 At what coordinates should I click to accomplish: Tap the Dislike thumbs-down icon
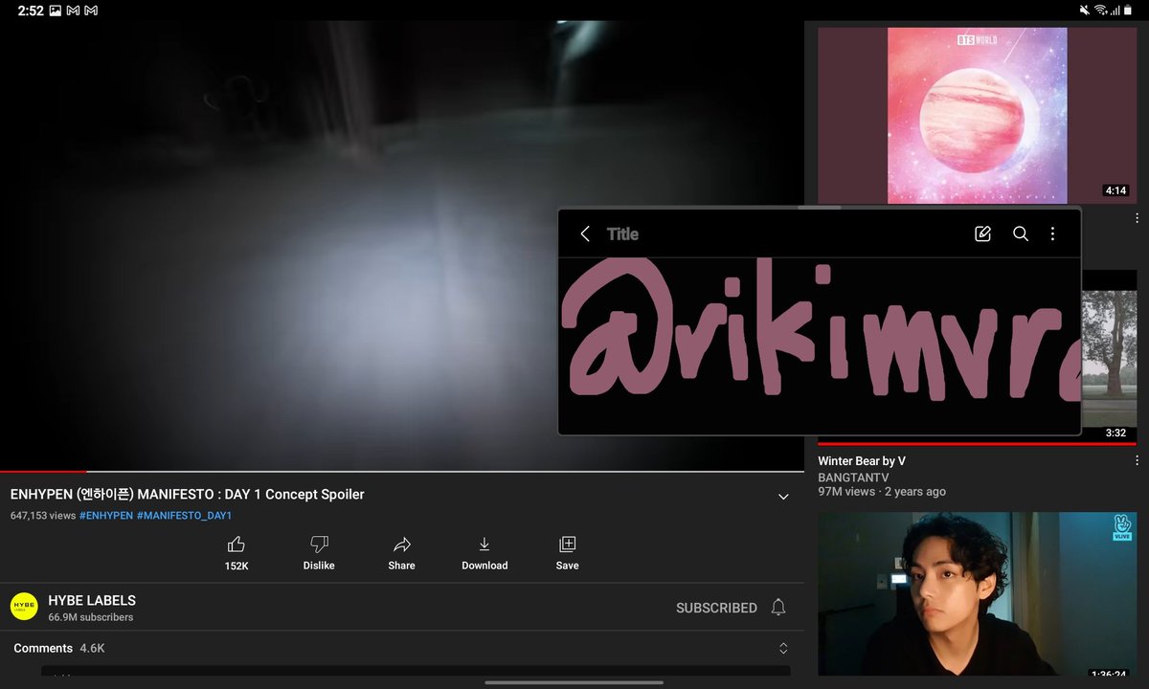coord(319,545)
